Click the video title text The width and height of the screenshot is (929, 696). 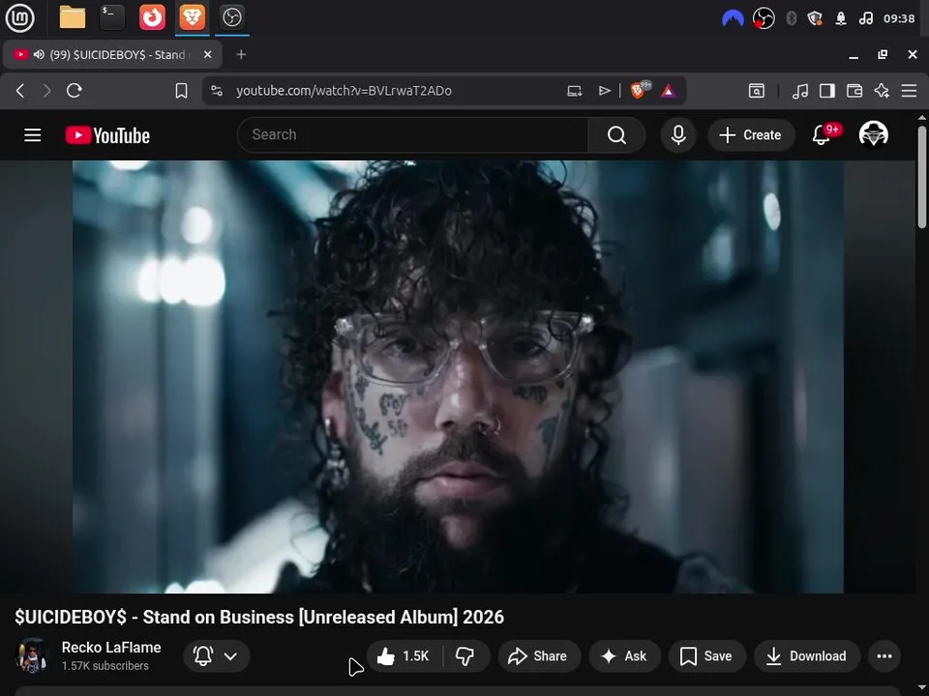click(259, 618)
